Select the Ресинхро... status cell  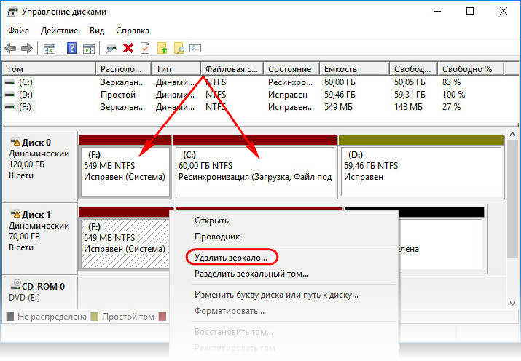point(290,82)
